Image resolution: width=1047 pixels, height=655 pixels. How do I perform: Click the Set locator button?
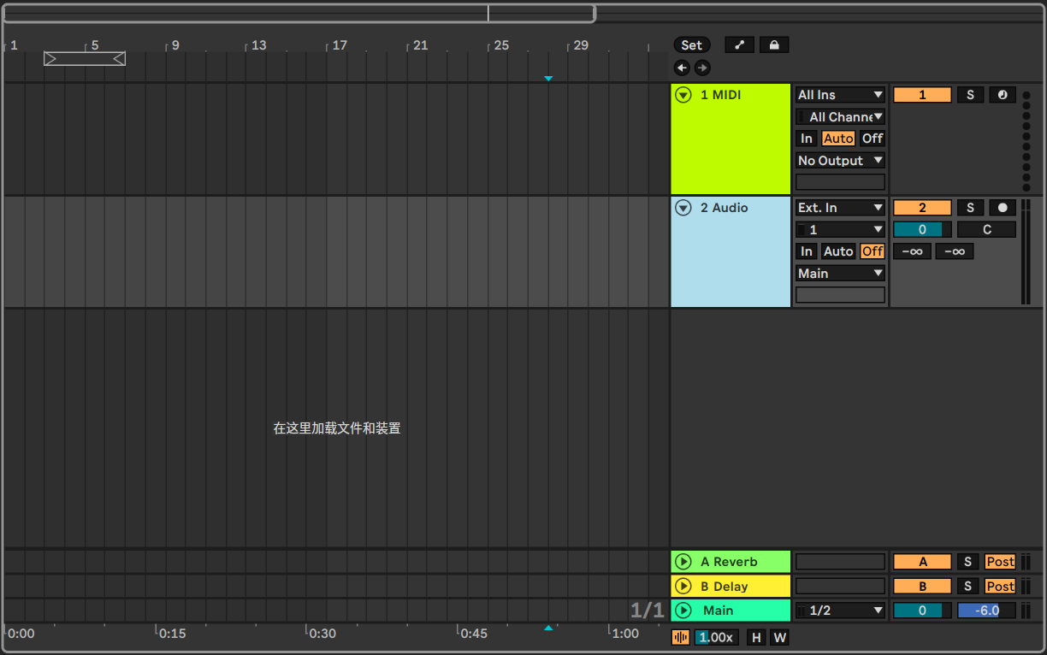point(691,45)
